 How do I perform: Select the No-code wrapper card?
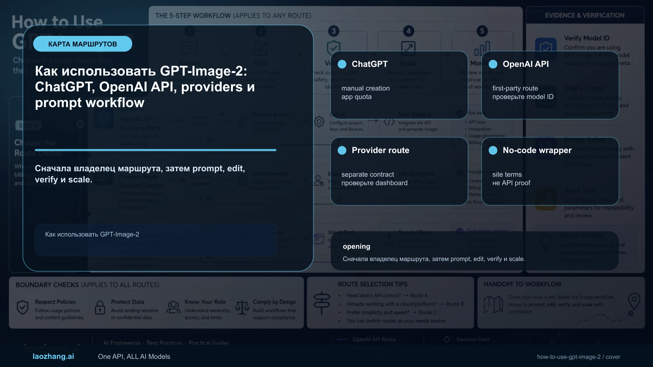(550, 171)
